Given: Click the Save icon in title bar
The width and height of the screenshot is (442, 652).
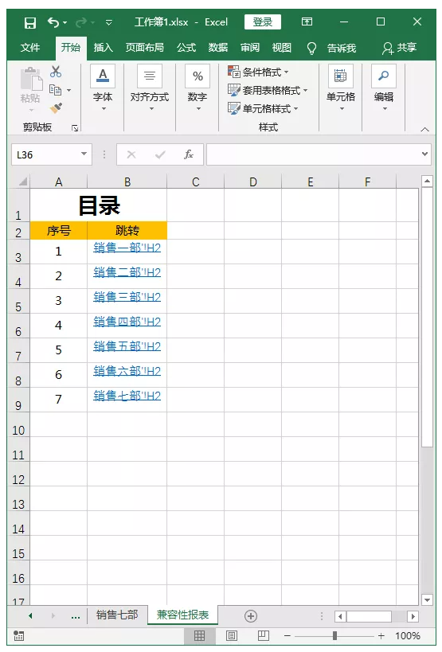Looking at the screenshot, I should click(30, 22).
